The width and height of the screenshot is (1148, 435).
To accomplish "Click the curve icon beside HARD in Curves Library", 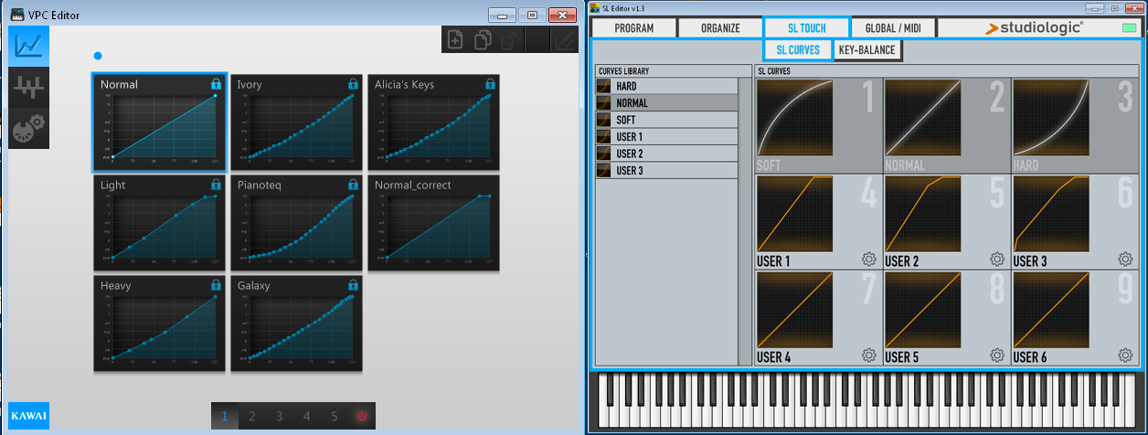I will coord(603,86).
